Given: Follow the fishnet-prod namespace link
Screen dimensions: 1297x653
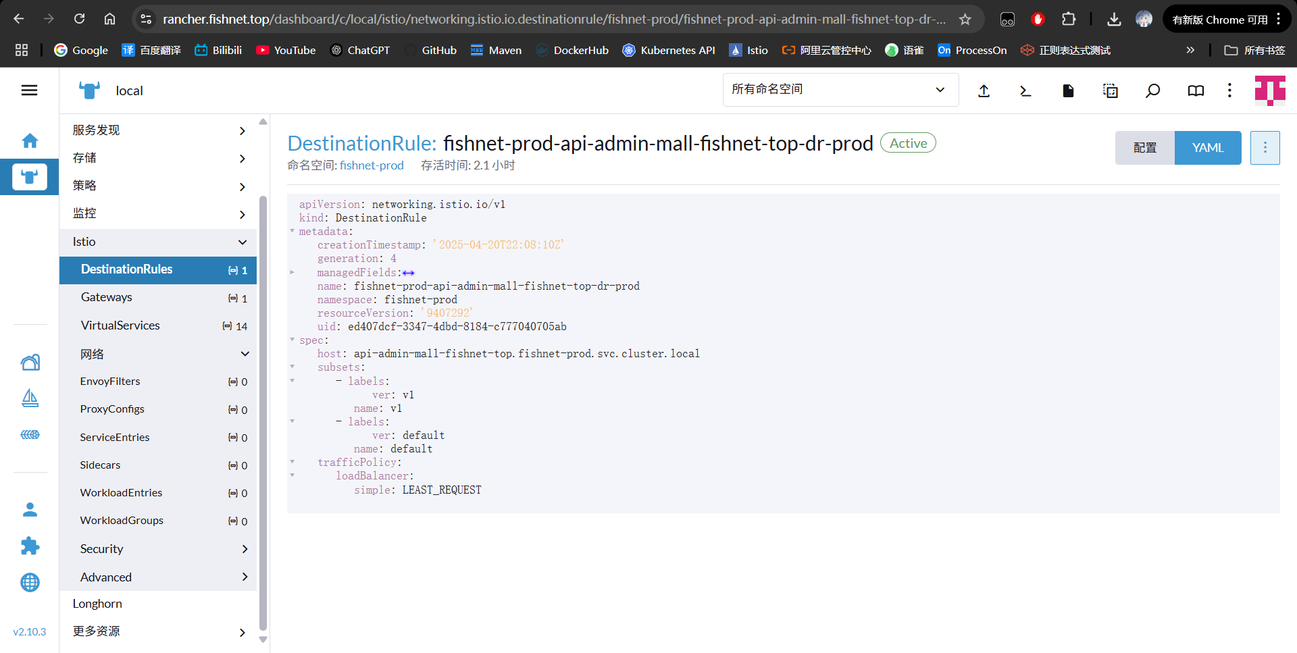Looking at the screenshot, I should point(372,165).
